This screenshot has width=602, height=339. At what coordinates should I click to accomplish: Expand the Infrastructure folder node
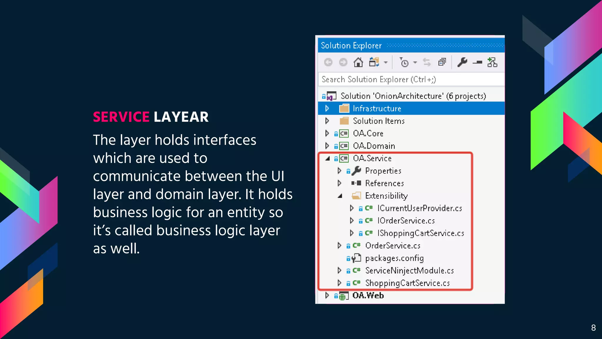327,109
